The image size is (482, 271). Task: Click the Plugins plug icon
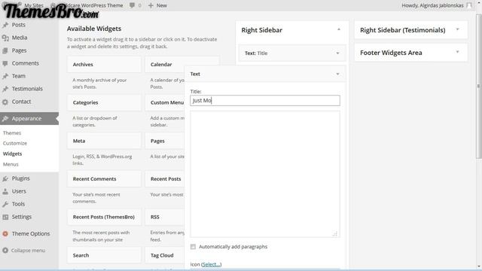tap(5, 178)
